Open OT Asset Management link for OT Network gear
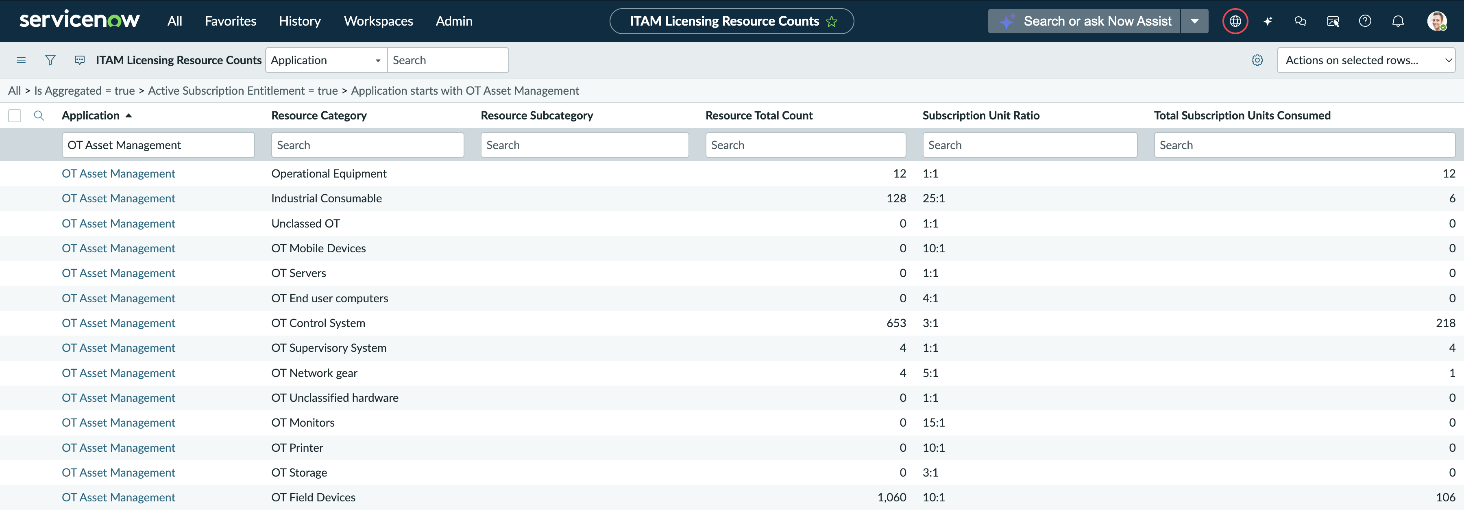 click(118, 373)
